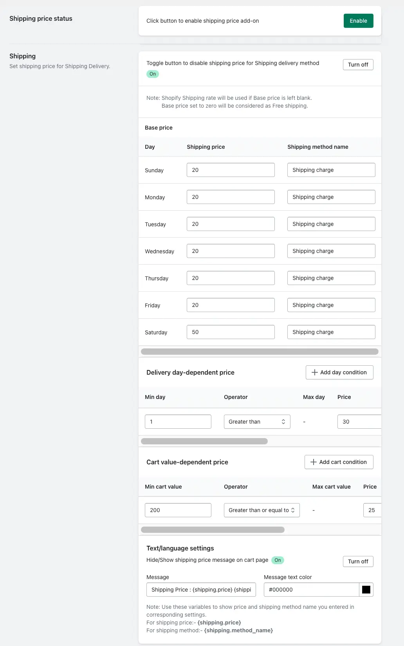This screenshot has height=646, width=404.
Task: Click the Message text input field
Action: [x=201, y=590]
